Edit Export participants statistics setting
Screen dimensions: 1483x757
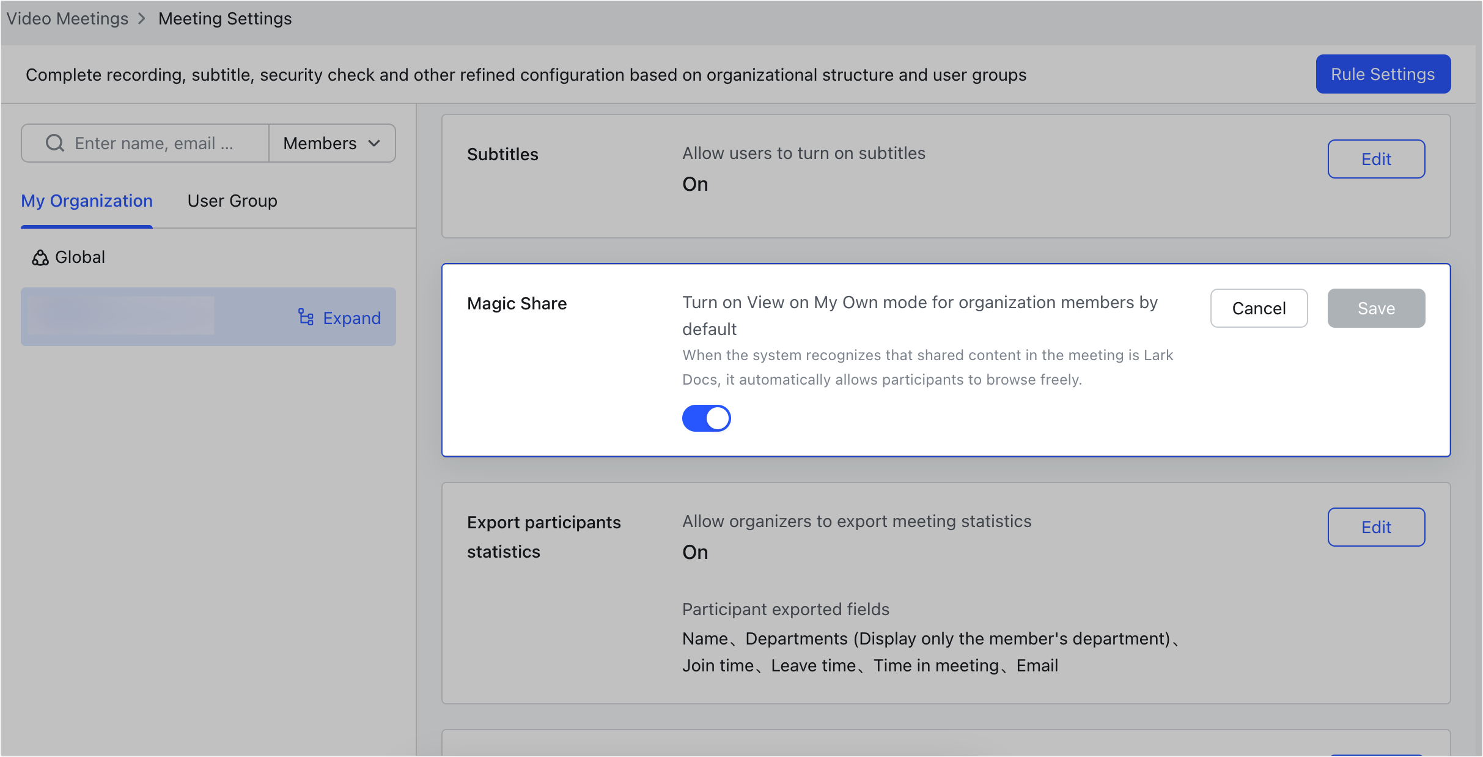point(1376,527)
